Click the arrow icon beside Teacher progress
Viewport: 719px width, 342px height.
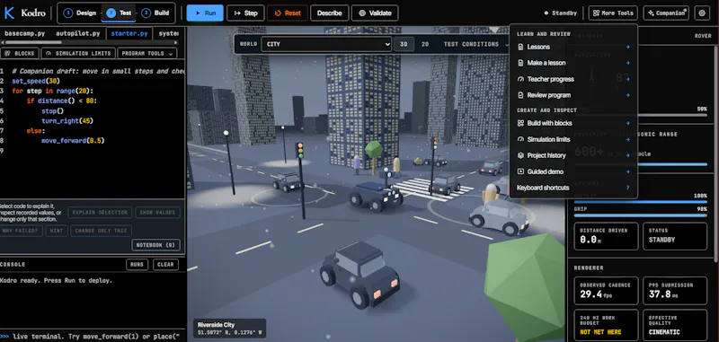[x=627, y=79]
